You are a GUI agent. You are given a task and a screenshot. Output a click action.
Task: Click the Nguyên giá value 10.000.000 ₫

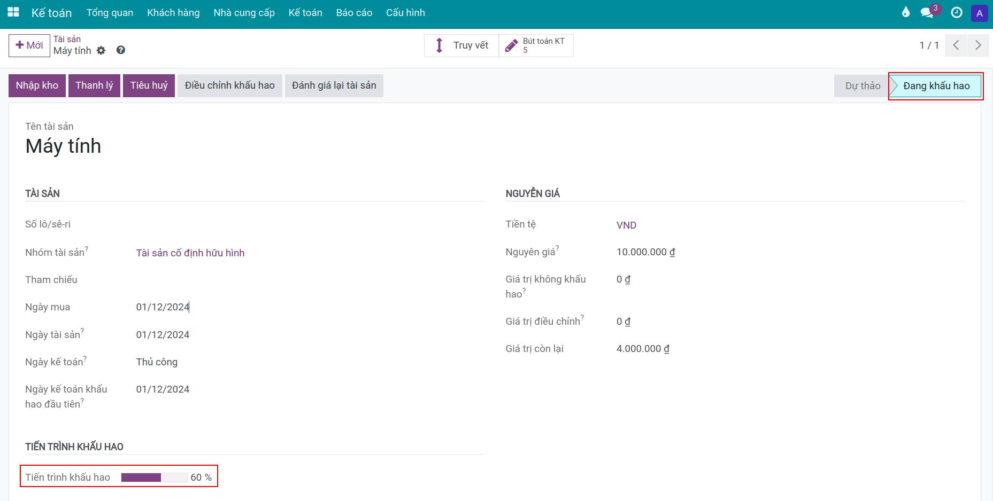click(x=645, y=252)
